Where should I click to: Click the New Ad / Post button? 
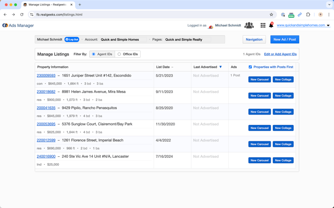click(285, 39)
